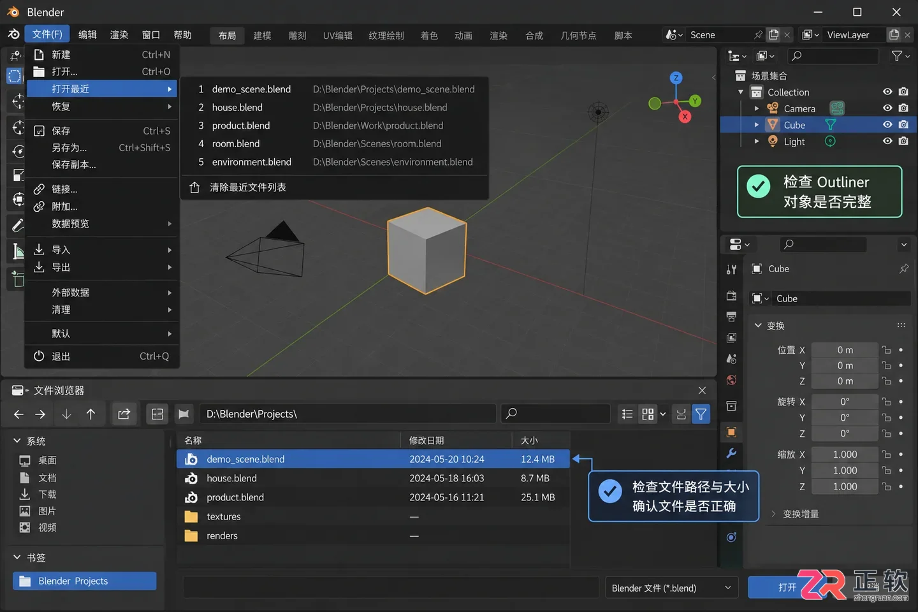
Task: Click the 缩放 X value field 1.000
Action: coord(845,455)
